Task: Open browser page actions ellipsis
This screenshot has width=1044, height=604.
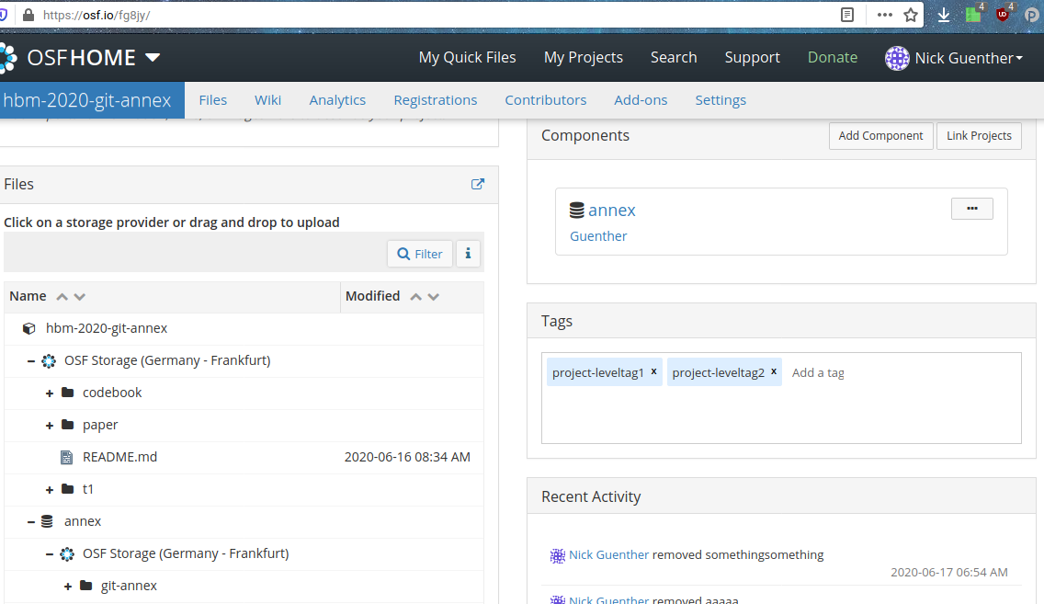Action: [884, 15]
